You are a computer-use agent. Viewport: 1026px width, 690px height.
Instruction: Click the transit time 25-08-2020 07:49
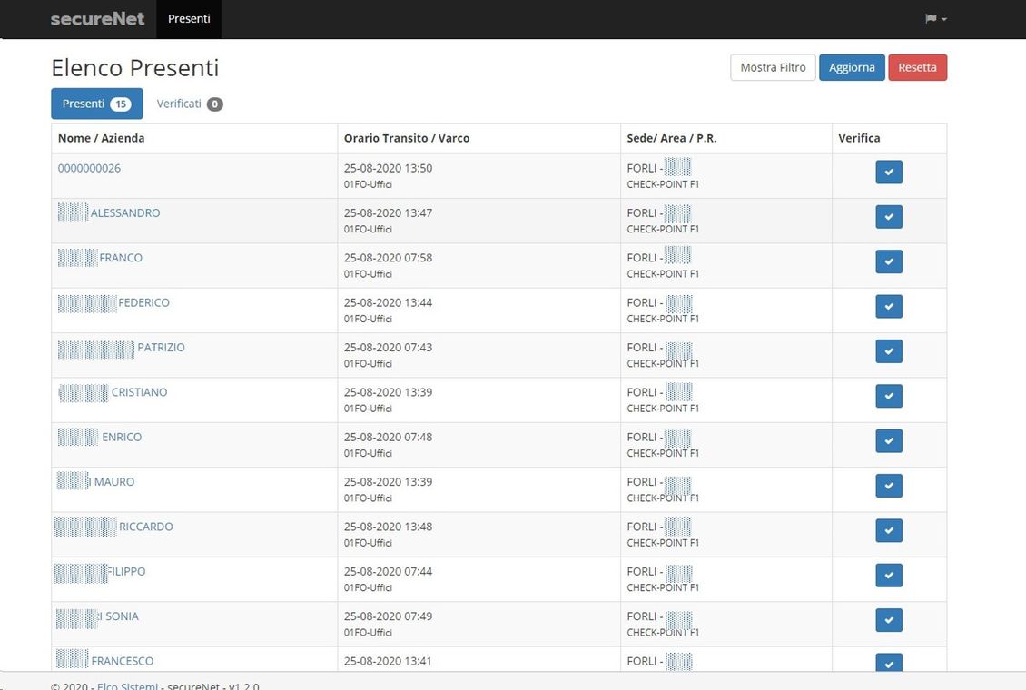pos(388,616)
